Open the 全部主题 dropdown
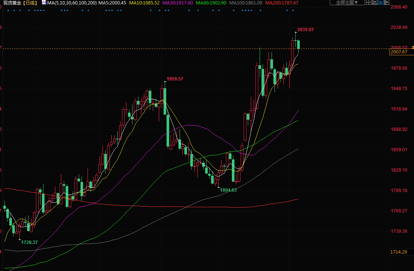This screenshot has width=414, height=271. pos(347,3)
